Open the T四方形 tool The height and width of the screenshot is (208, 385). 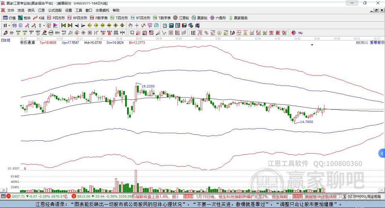point(119,18)
